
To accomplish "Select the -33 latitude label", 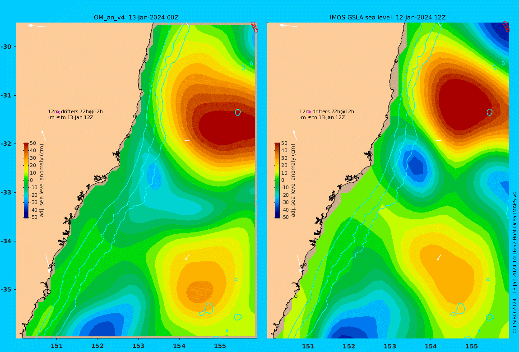I will click(x=5, y=192).
